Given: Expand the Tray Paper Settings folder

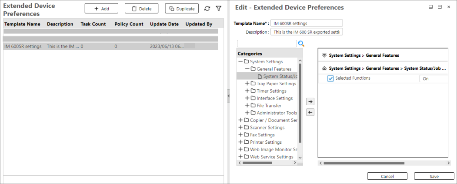Looking at the screenshot, I should tap(247, 84).
